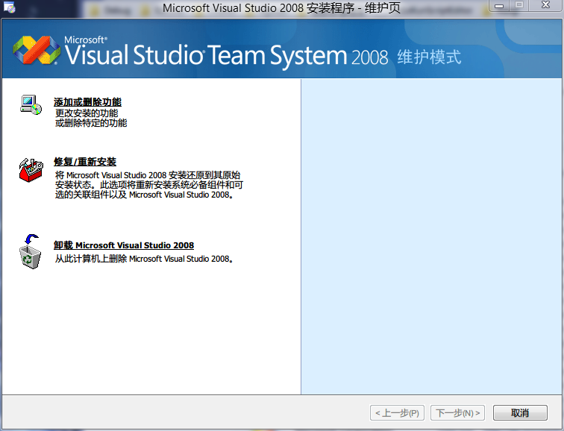The width and height of the screenshot is (564, 431).
Task: Choose the 修复/重新安装 option
Action: click(85, 162)
